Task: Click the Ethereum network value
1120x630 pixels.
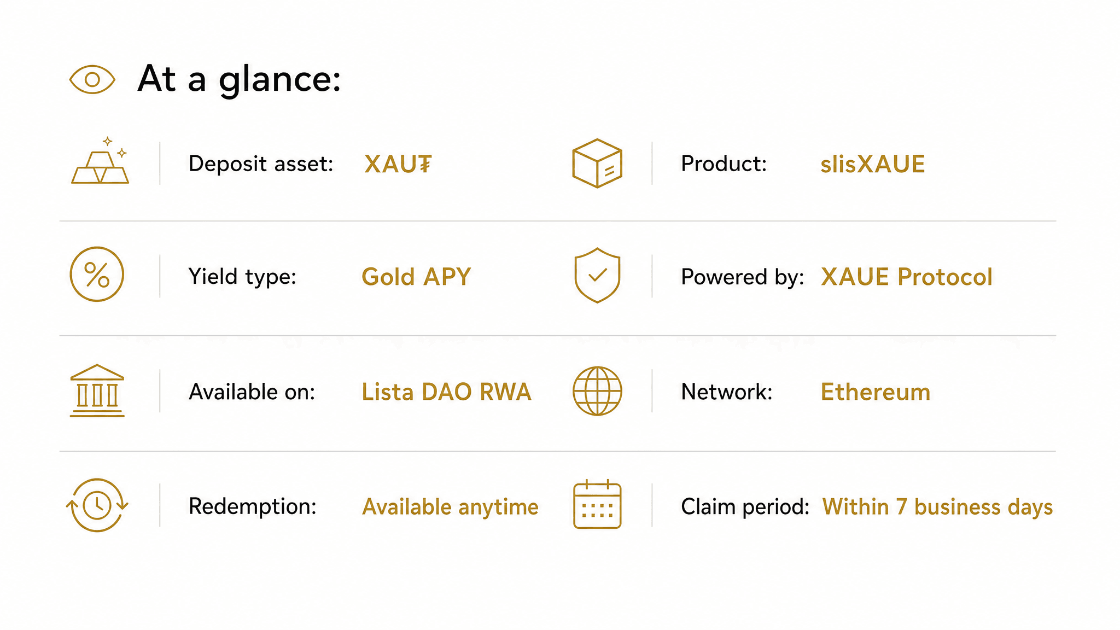Action: (x=875, y=392)
